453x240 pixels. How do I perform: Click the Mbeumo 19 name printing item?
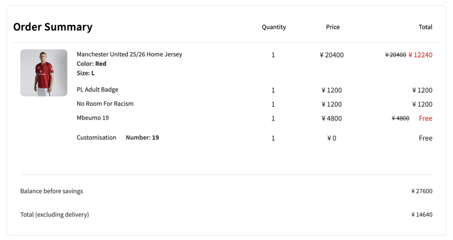[92, 118]
